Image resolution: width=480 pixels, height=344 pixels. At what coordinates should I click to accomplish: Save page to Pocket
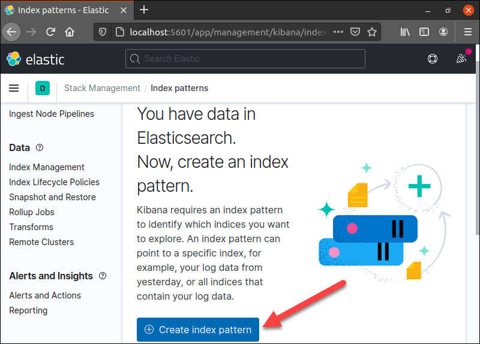point(355,32)
